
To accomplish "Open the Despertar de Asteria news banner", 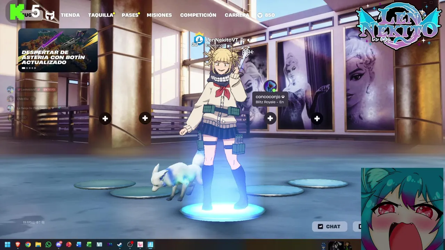I will (58, 50).
